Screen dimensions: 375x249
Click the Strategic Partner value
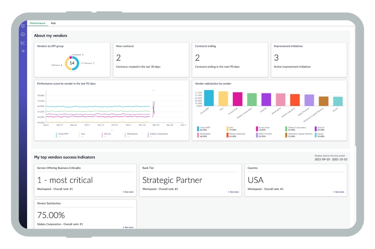click(172, 180)
